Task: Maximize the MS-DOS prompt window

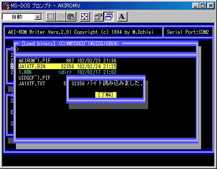Action: [203, 6]
